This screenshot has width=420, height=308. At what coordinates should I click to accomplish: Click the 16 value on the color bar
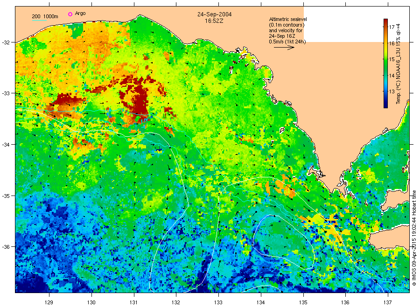coord(392,43)
